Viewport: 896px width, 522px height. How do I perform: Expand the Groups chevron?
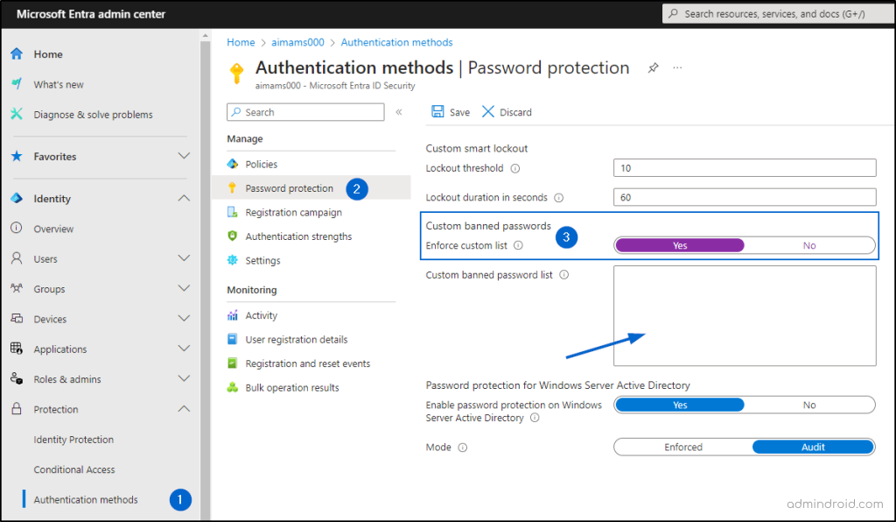pyautogui.click(x=184, y=287)
